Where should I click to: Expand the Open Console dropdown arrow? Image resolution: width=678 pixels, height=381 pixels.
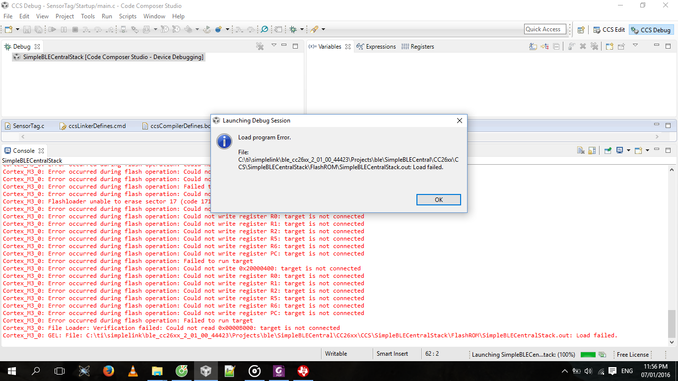pos(628,150)
